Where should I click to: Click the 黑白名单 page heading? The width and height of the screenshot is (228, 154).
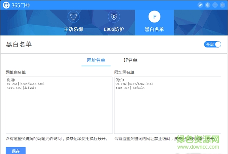pyautogui.click(x=19, y=45)
